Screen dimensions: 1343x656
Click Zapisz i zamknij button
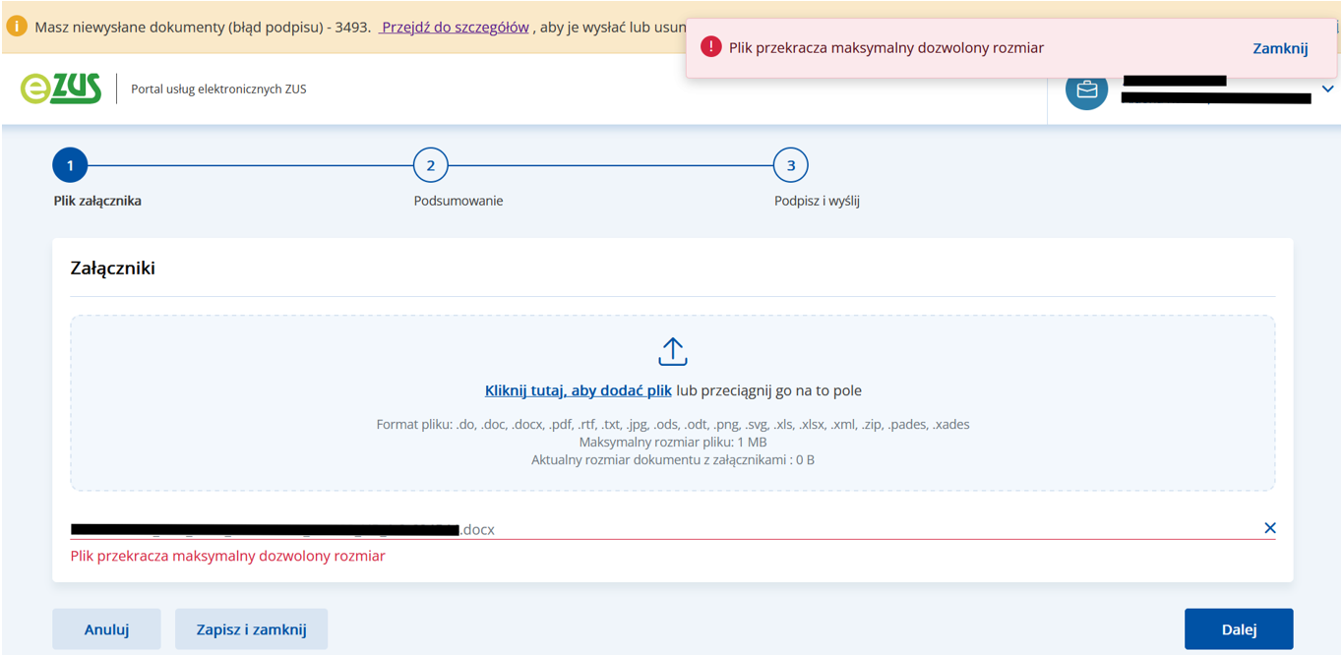tap(251, 629)
